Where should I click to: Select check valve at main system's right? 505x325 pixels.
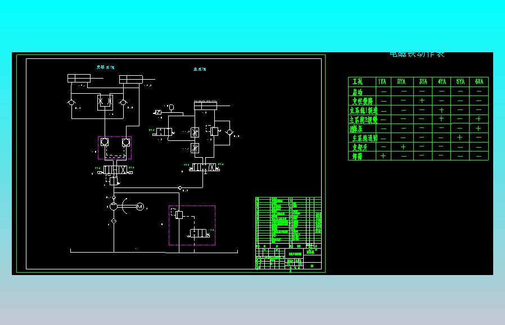pyautogui.click(x=229, y=132)
